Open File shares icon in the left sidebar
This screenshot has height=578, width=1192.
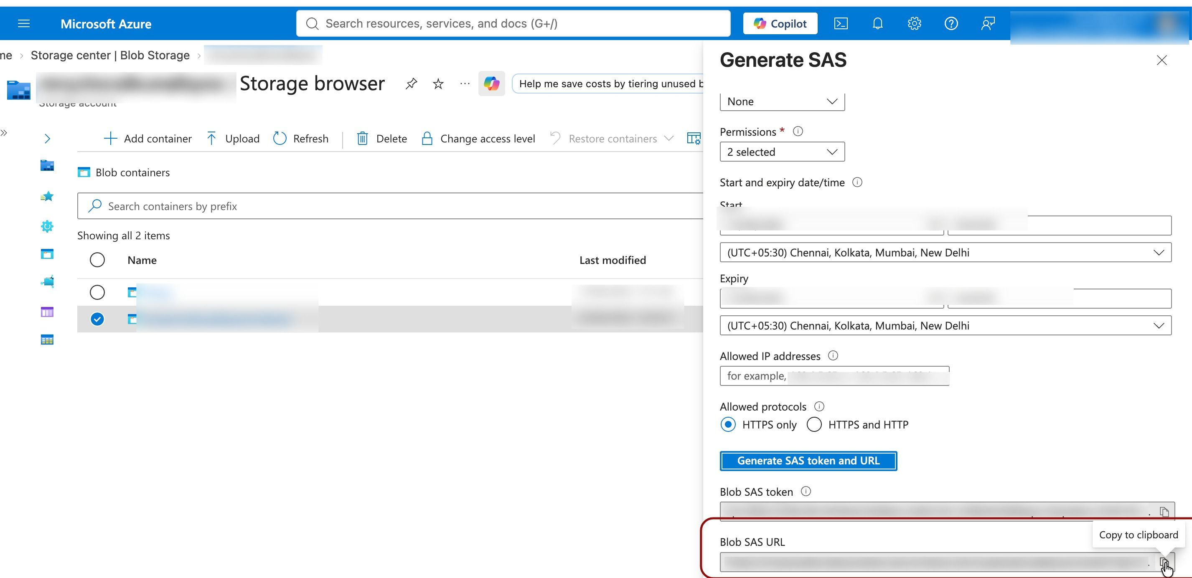tap(47, 281)
